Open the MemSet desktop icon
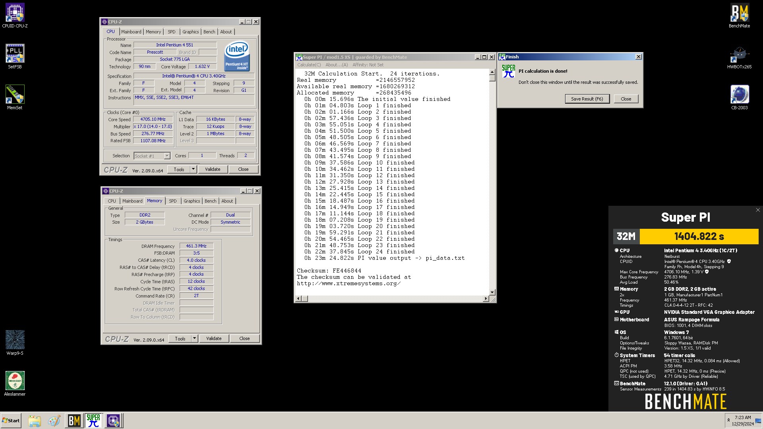 (15, 97)
